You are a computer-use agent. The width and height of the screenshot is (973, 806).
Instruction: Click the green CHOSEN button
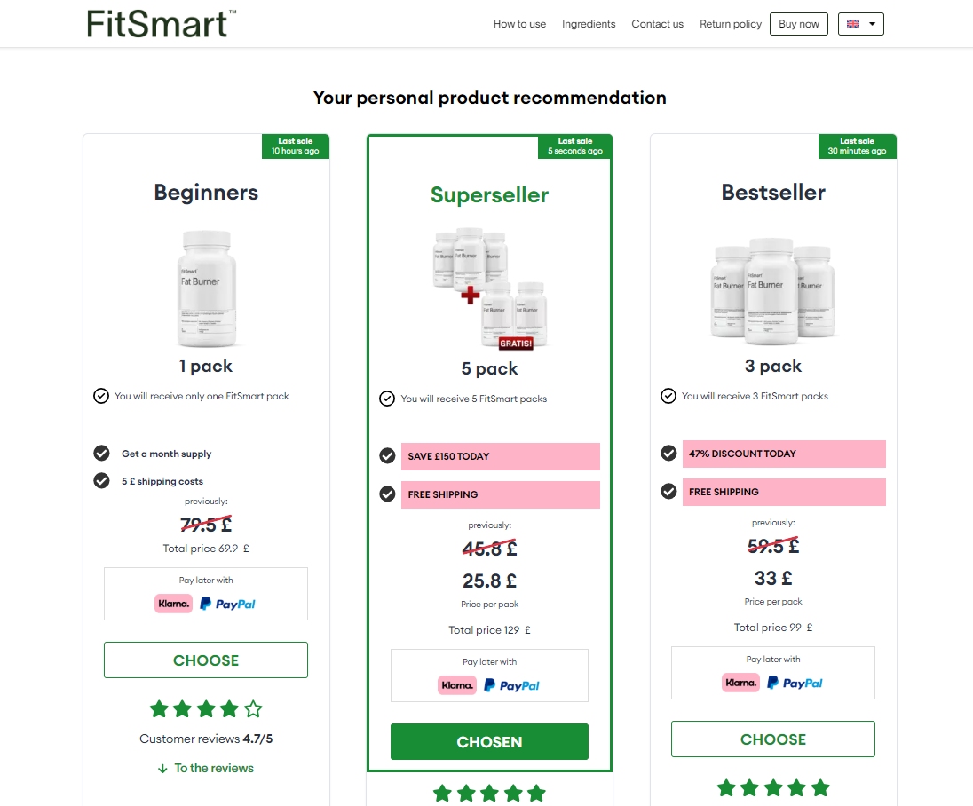click(489, 742)
